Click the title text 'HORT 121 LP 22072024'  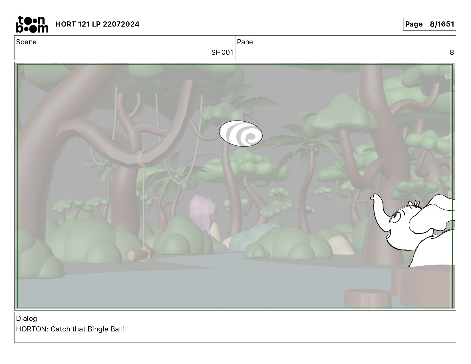tap(97, 24)
